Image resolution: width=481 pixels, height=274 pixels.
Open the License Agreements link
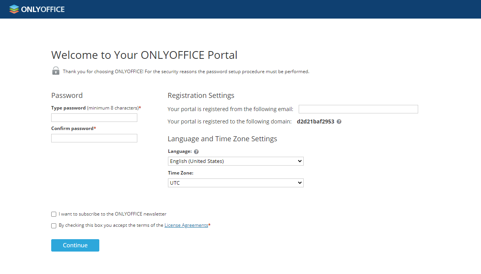(x=186, y=225)
